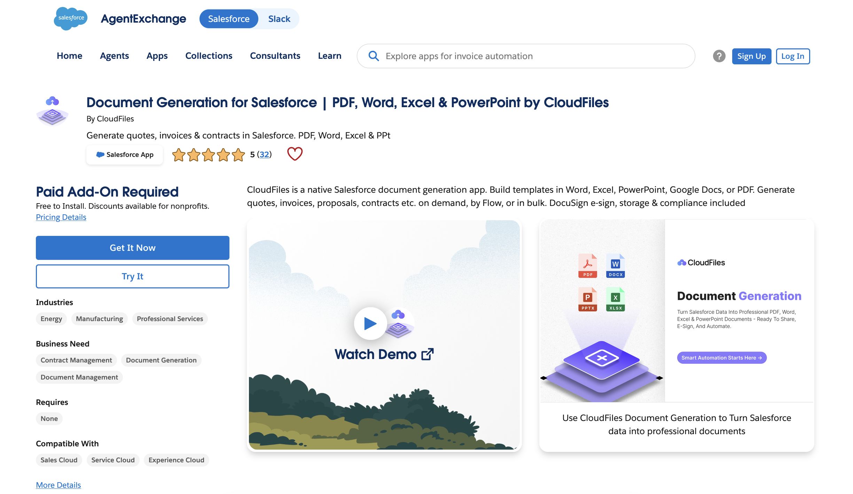Click the slide caption about CloudFiles Document Generation
Viewport: 853px width, 494px height.
point(676,424)
